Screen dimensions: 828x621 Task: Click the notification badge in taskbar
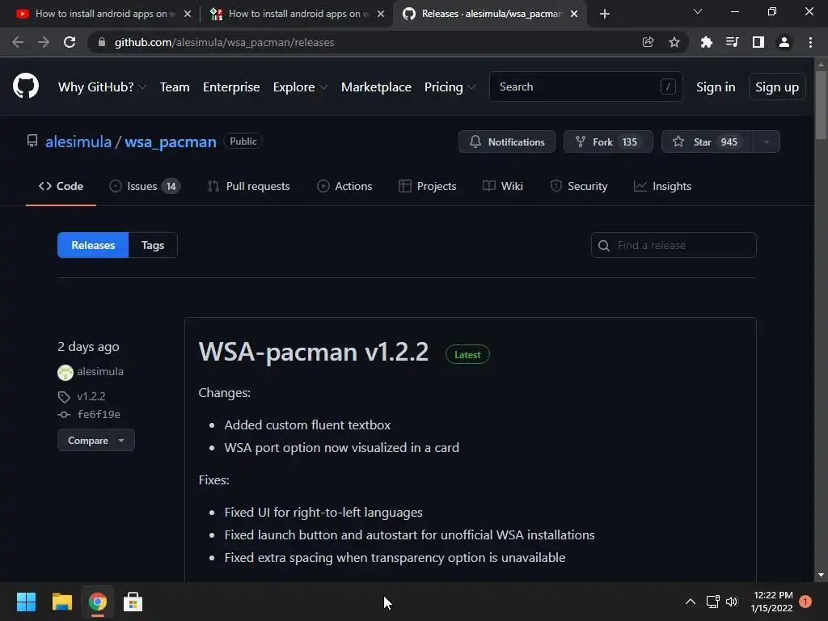click(x=805, y=602)
